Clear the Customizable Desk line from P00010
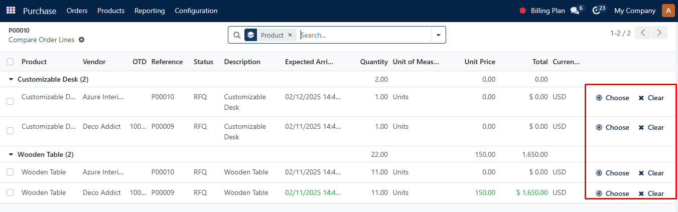Viewport: 678px width, 212px height. tap(651, 98)
